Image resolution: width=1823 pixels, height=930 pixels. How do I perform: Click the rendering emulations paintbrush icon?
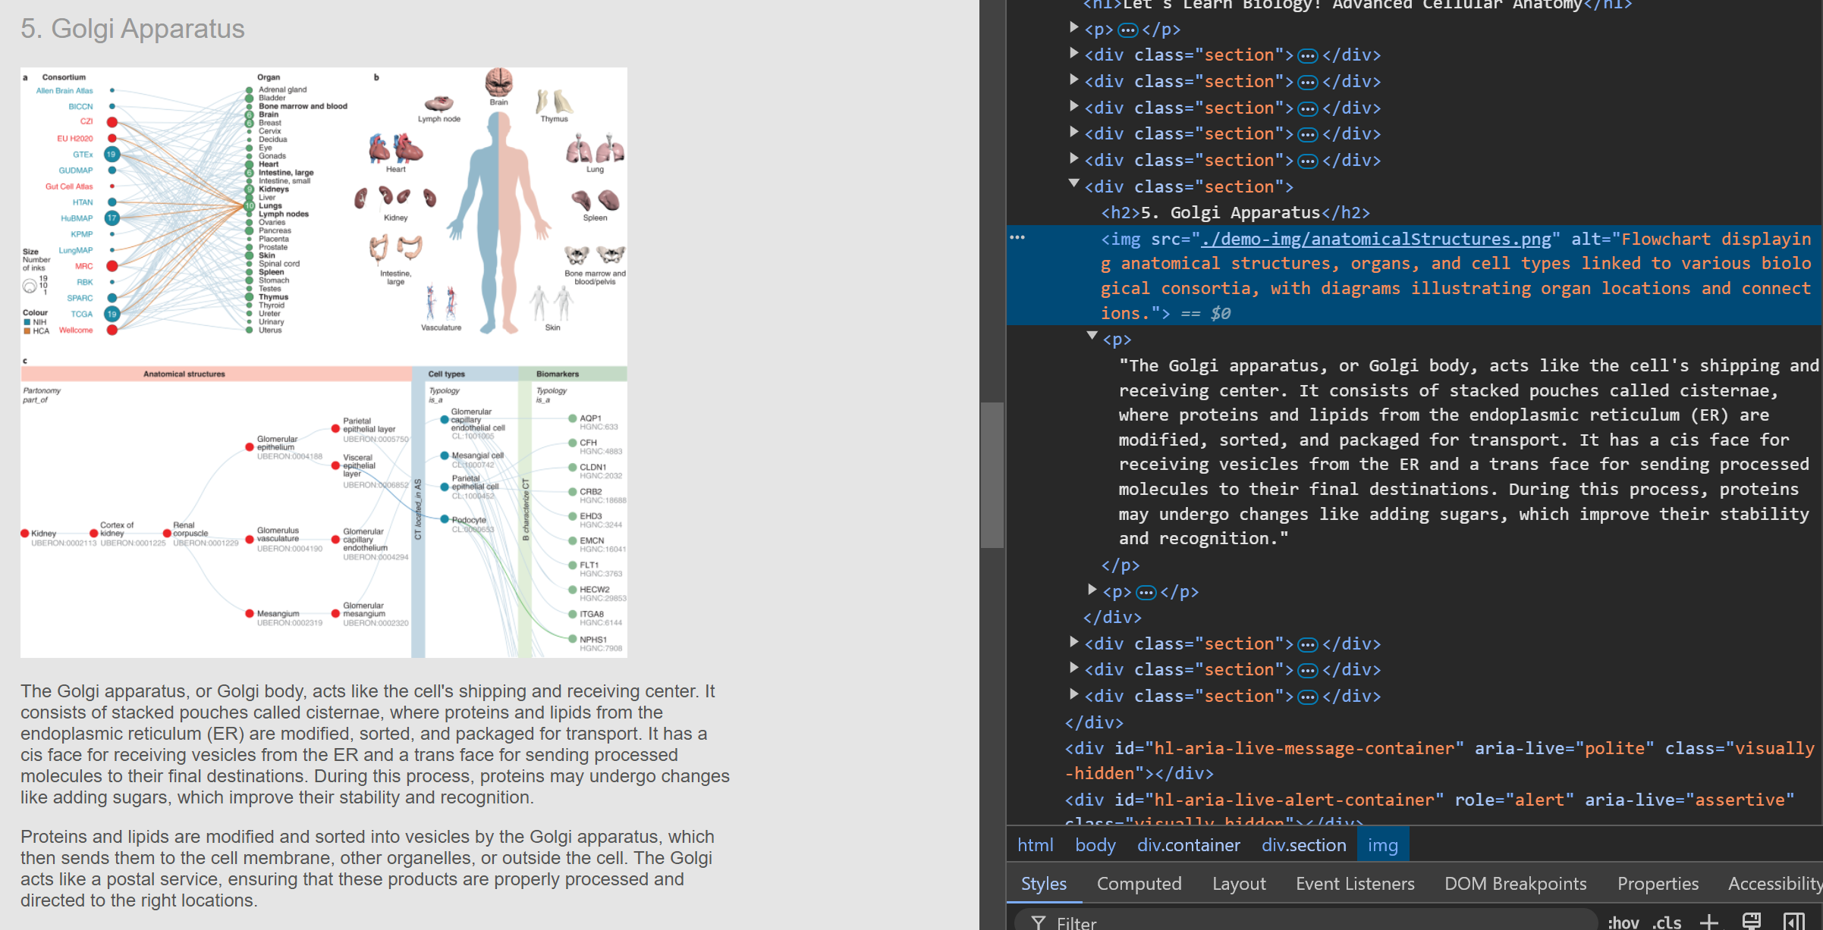(x=1751, y=922)
